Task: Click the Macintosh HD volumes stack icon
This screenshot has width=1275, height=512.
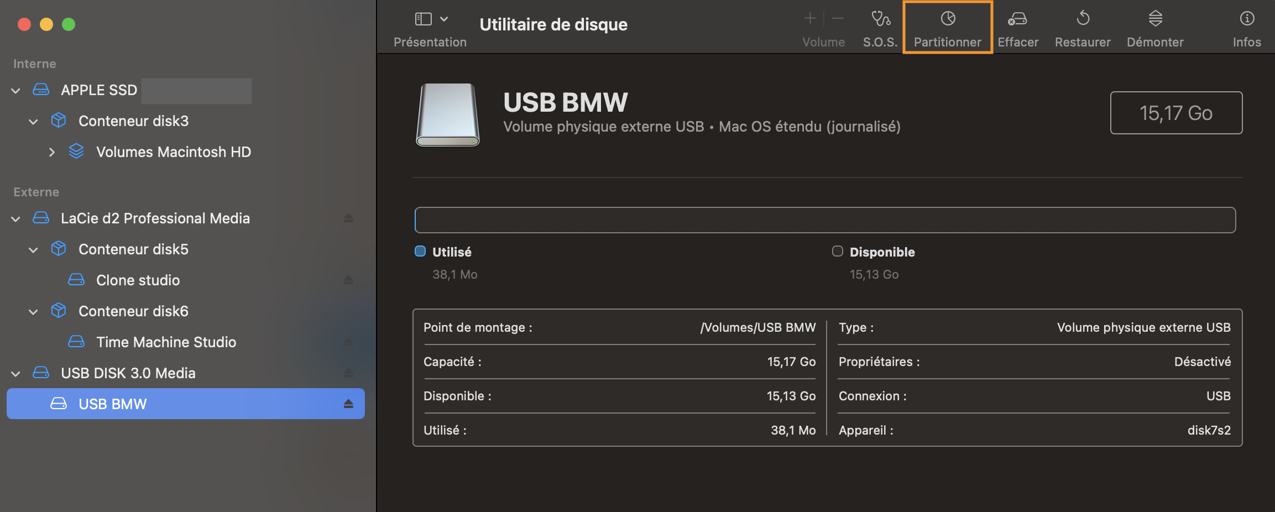Action: pos(76,151)
